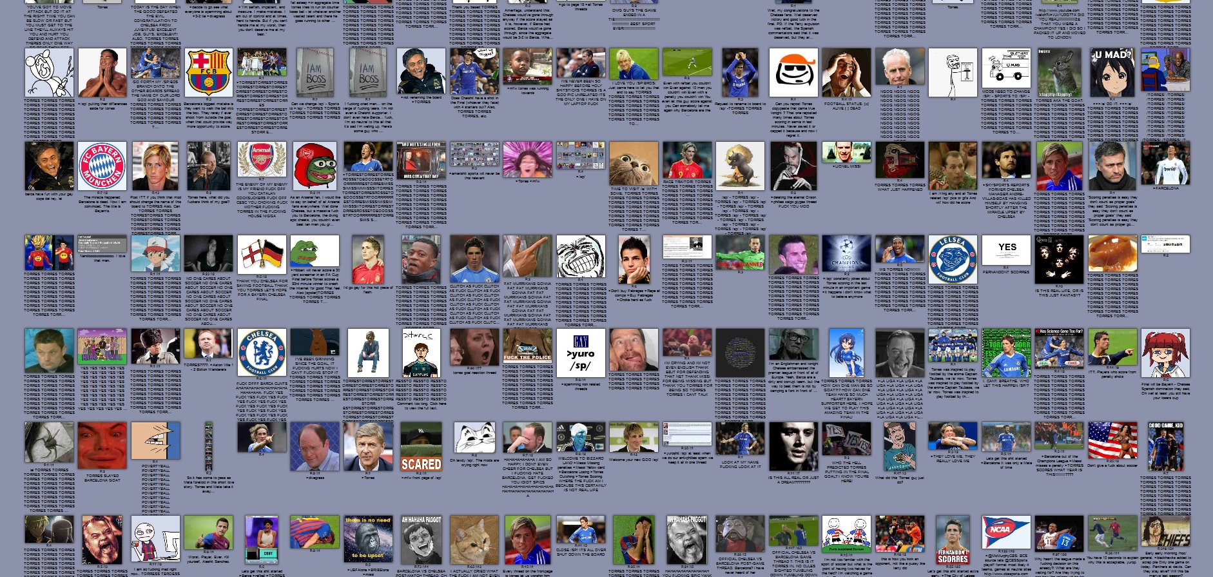Open the blue-haired anime girl thread
This screenshot has height=577, width=1213.
click(x=846, y=353)
